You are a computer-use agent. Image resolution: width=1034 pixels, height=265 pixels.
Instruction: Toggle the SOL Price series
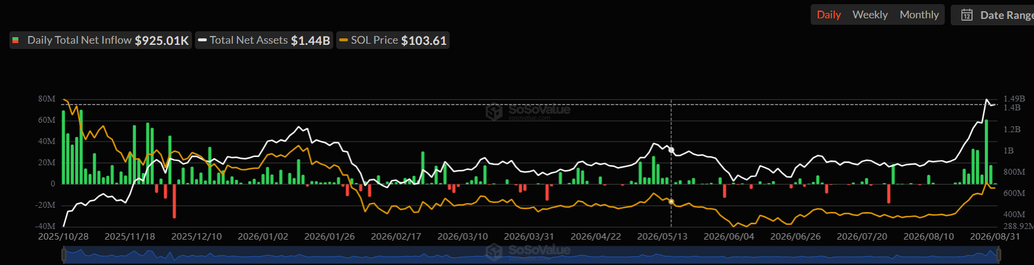[x=393, y=40]
